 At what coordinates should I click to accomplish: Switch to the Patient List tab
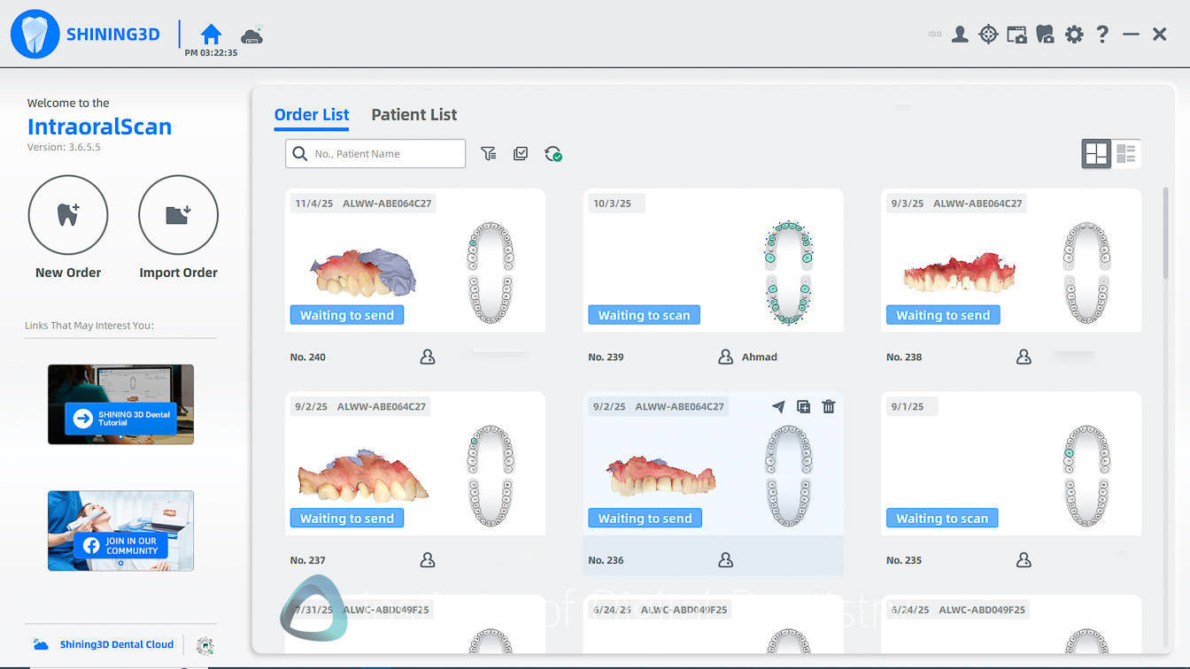click(x=414, y=114)
